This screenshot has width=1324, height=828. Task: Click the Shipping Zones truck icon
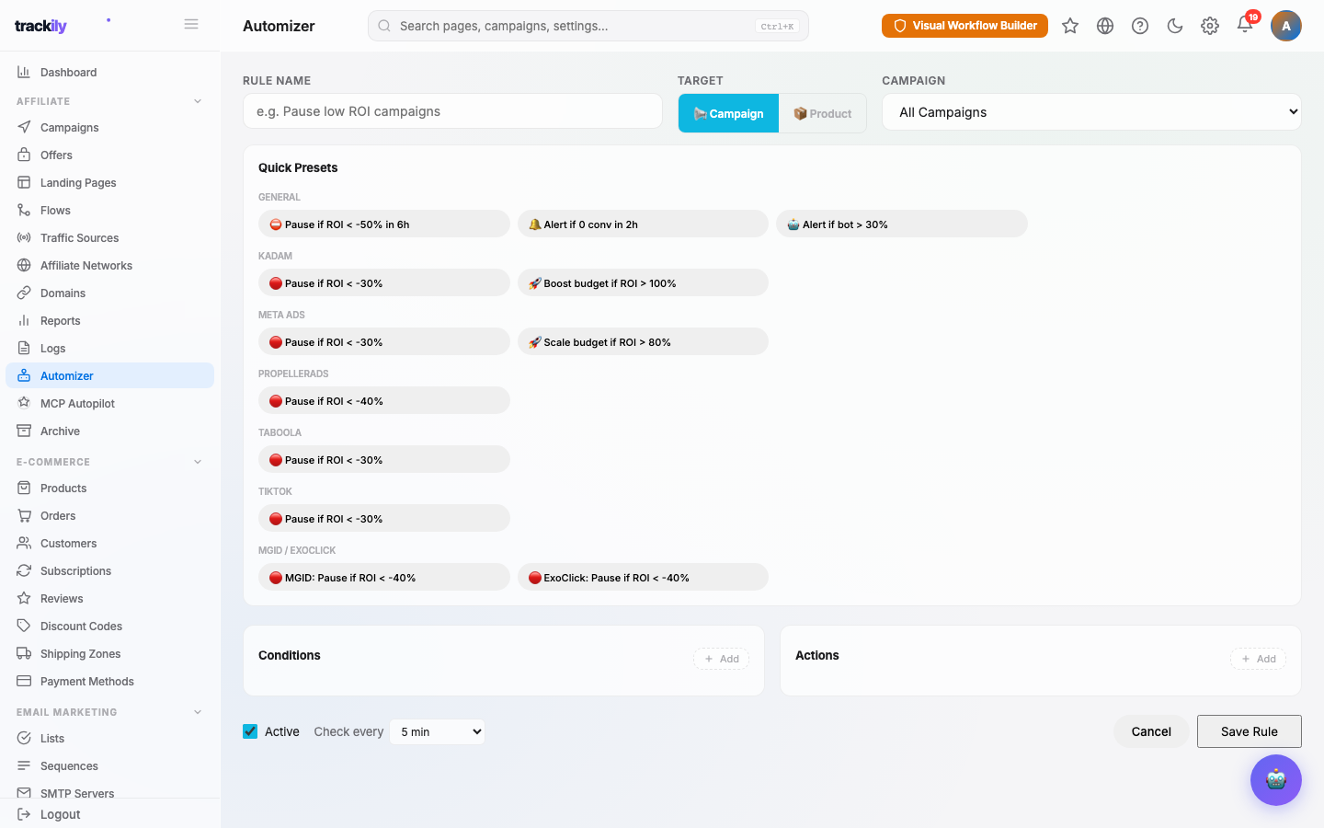point(24,653)
